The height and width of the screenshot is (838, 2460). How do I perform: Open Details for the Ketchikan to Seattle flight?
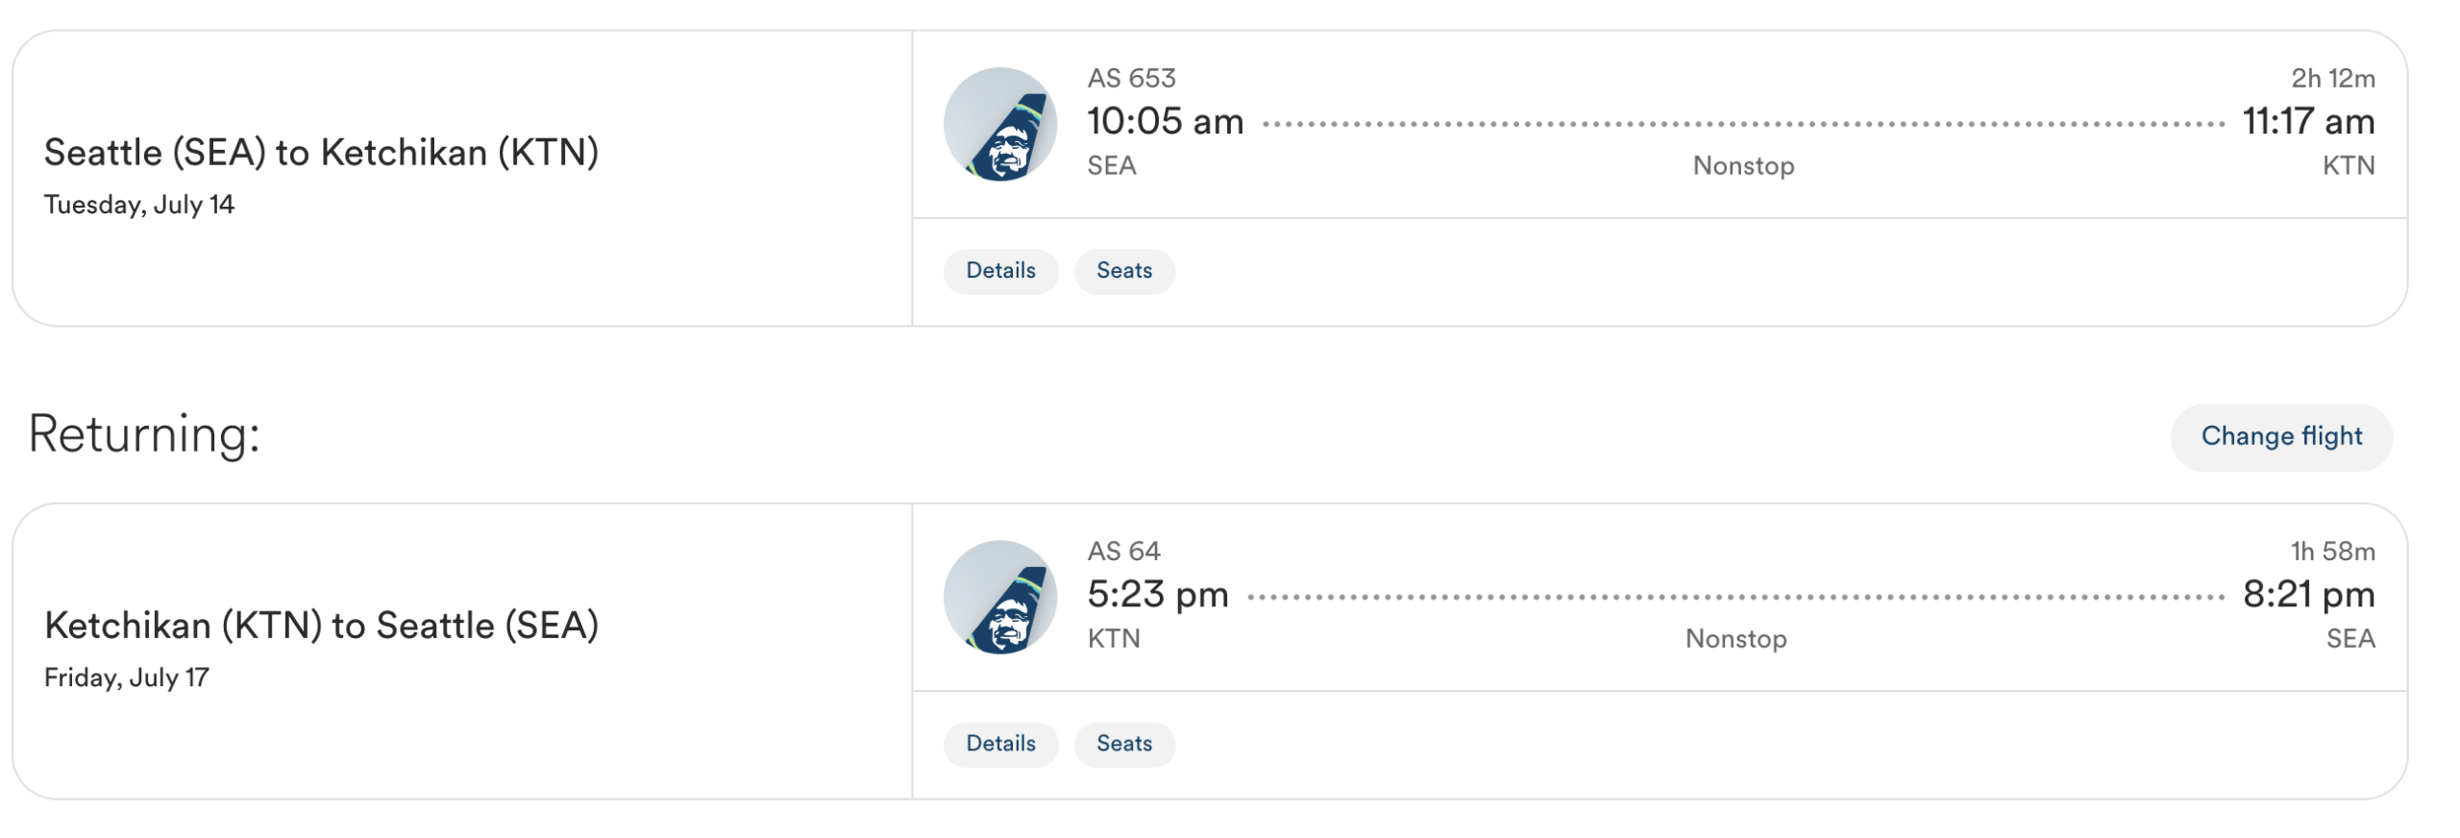(x=1000, y=744)
